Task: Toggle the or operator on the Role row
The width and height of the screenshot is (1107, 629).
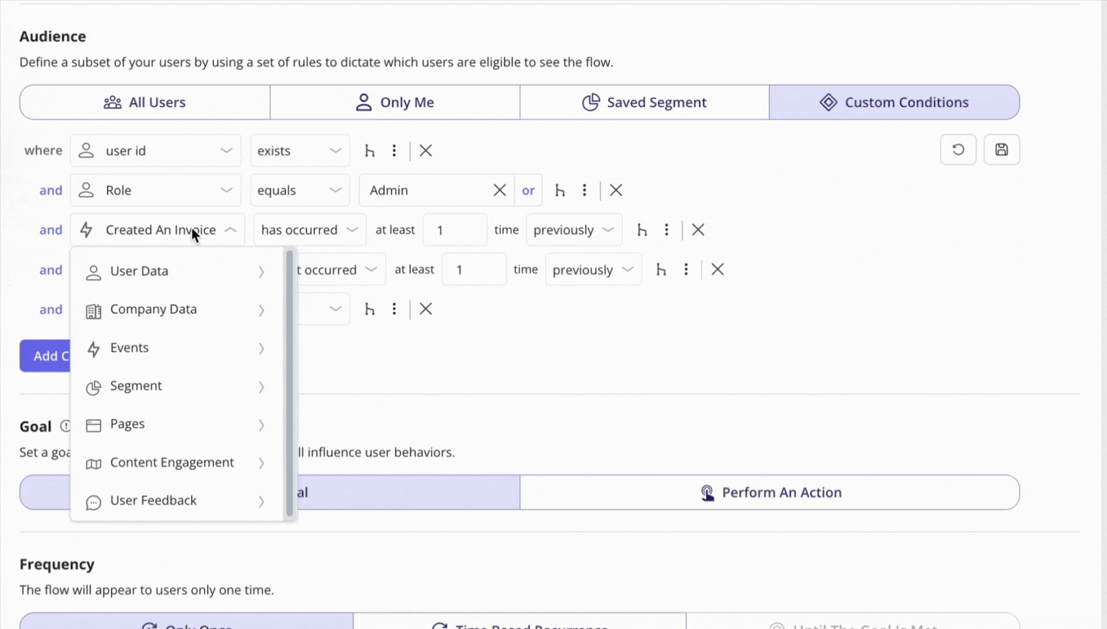Action: [528, 190]
